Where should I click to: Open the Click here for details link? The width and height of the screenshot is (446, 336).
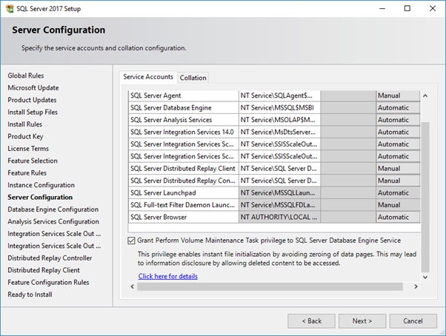[168, 276]
